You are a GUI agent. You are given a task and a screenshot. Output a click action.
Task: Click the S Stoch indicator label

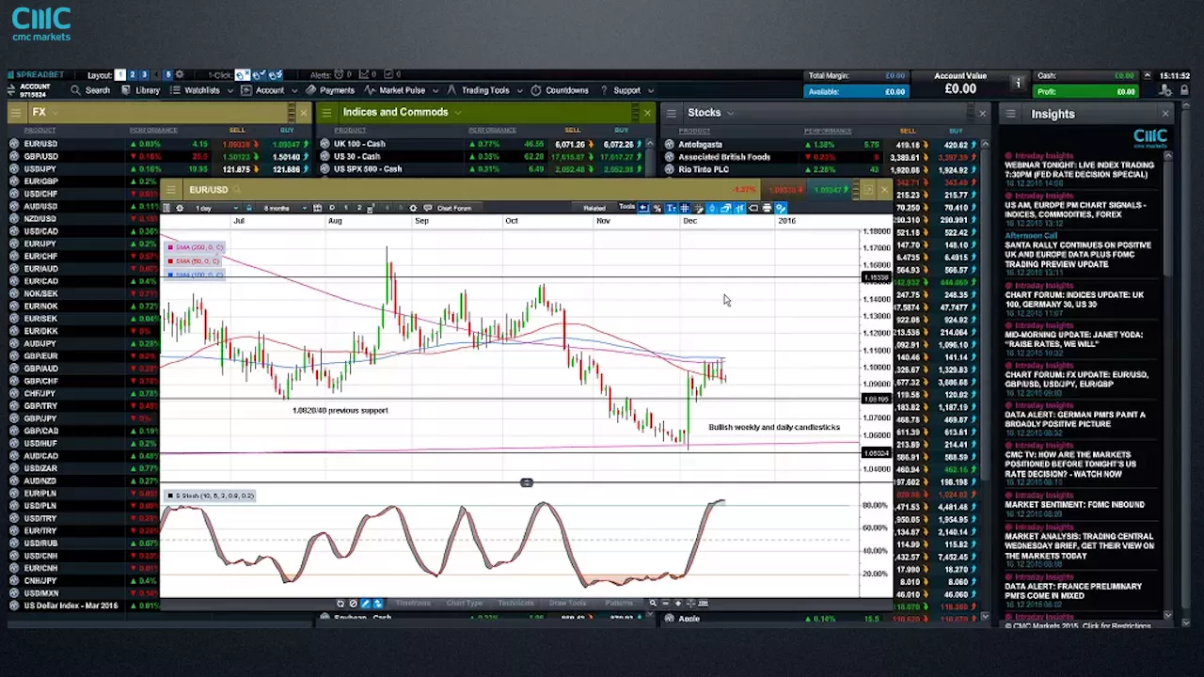pos(210,496)
